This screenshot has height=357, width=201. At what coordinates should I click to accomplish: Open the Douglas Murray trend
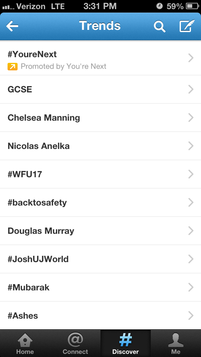[41, 231]
